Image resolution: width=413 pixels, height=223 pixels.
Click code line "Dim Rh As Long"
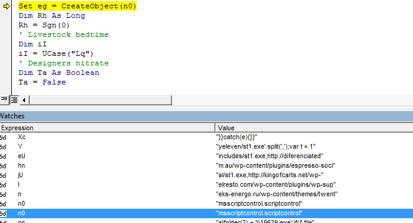click(x=52, y=16)
